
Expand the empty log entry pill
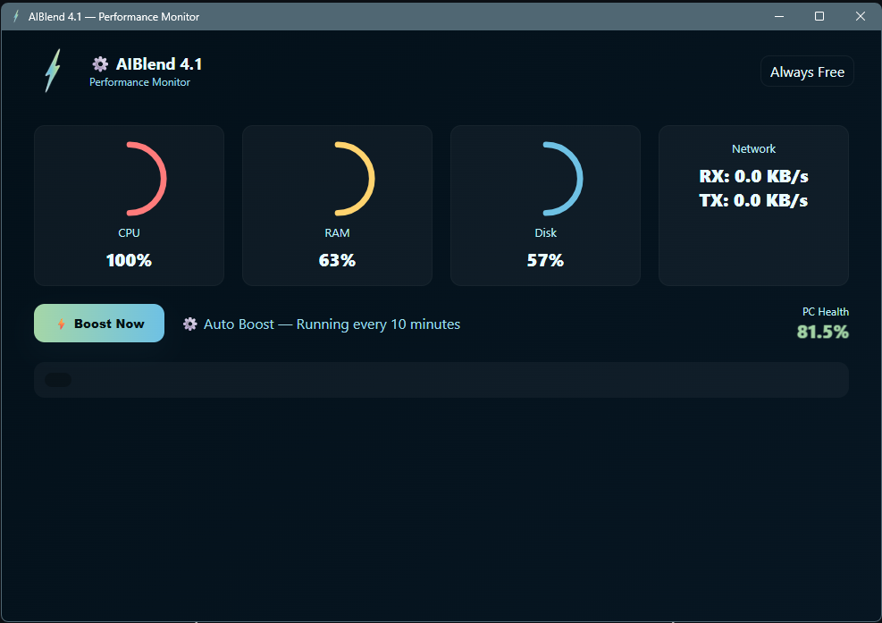(58, 380)
